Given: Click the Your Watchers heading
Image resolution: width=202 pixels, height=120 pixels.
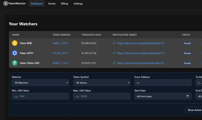Looking at the screenshot, I should point(23,24).
